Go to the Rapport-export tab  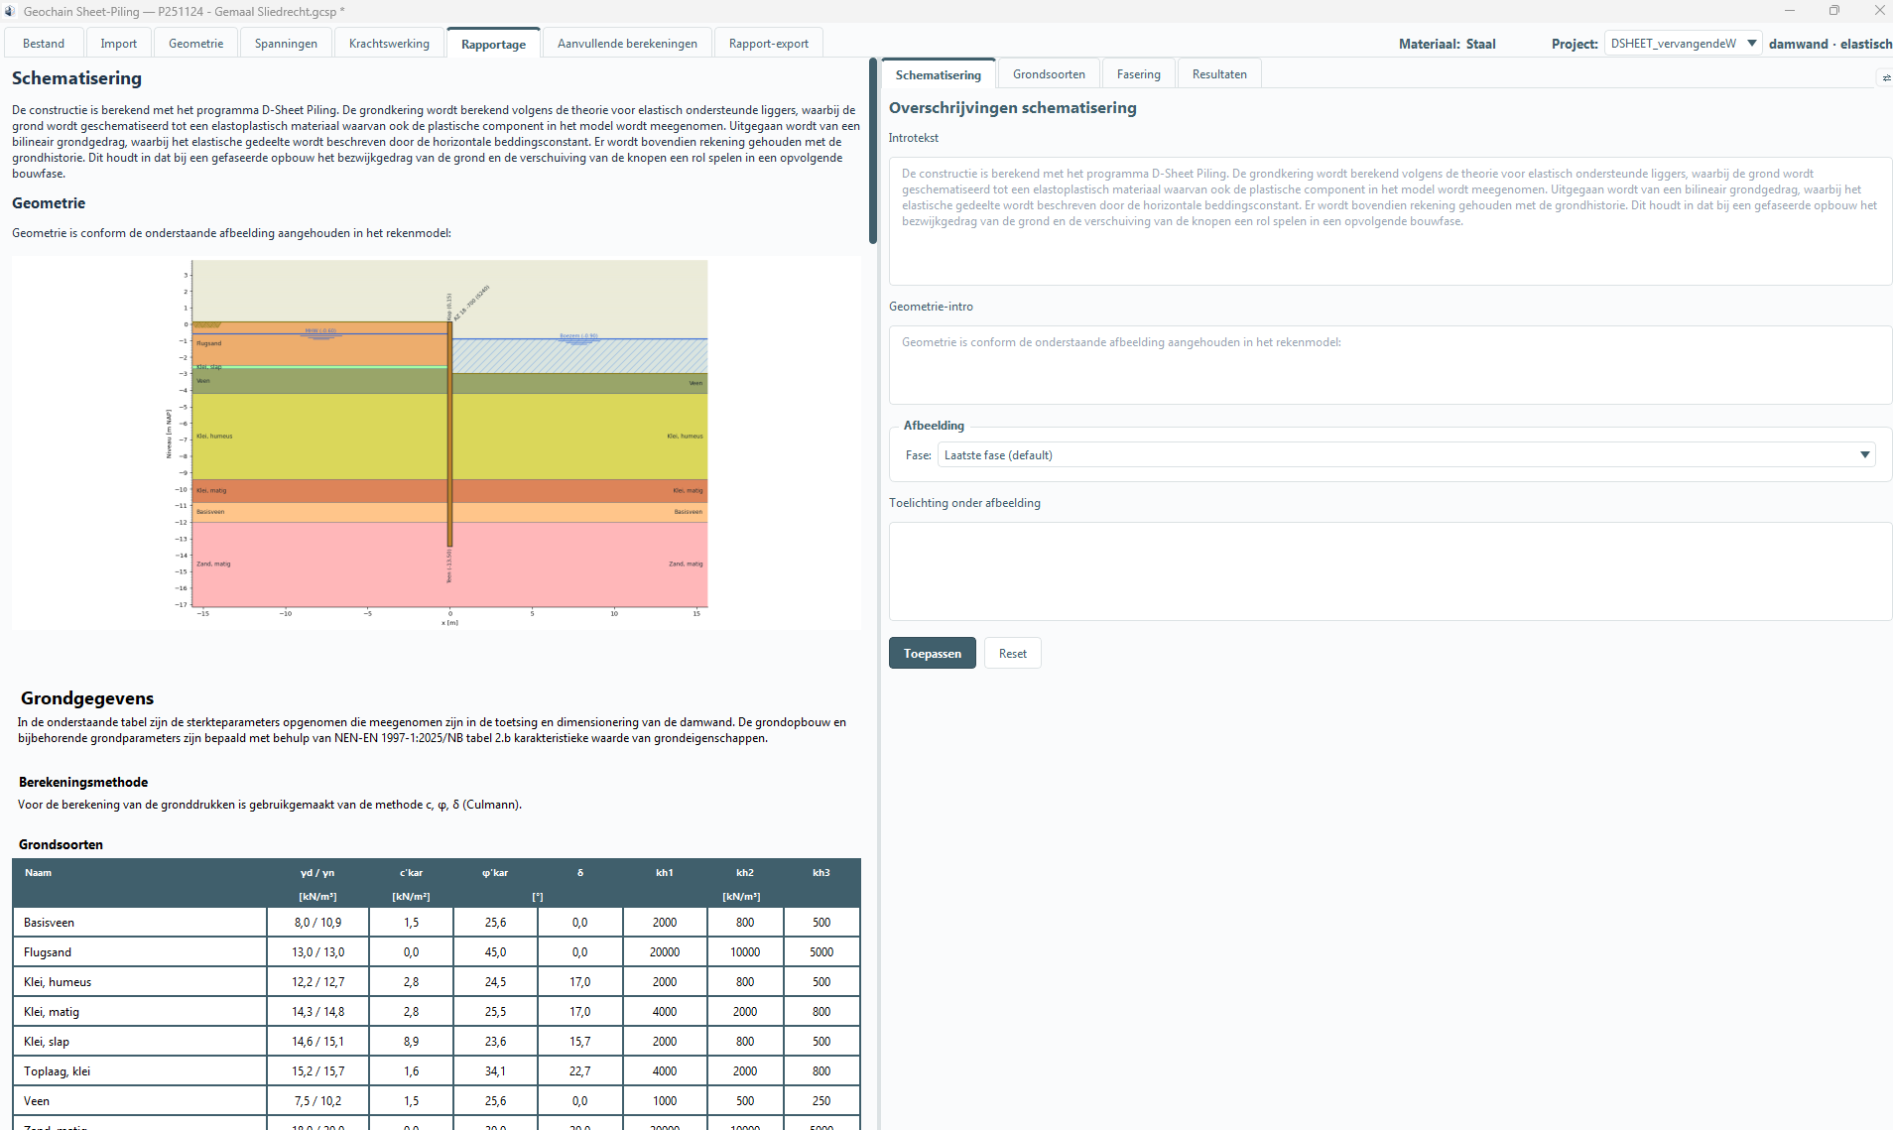coord(769,44)
